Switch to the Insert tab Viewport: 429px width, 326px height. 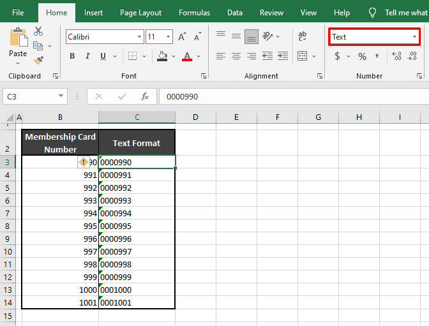click(93, 13)
